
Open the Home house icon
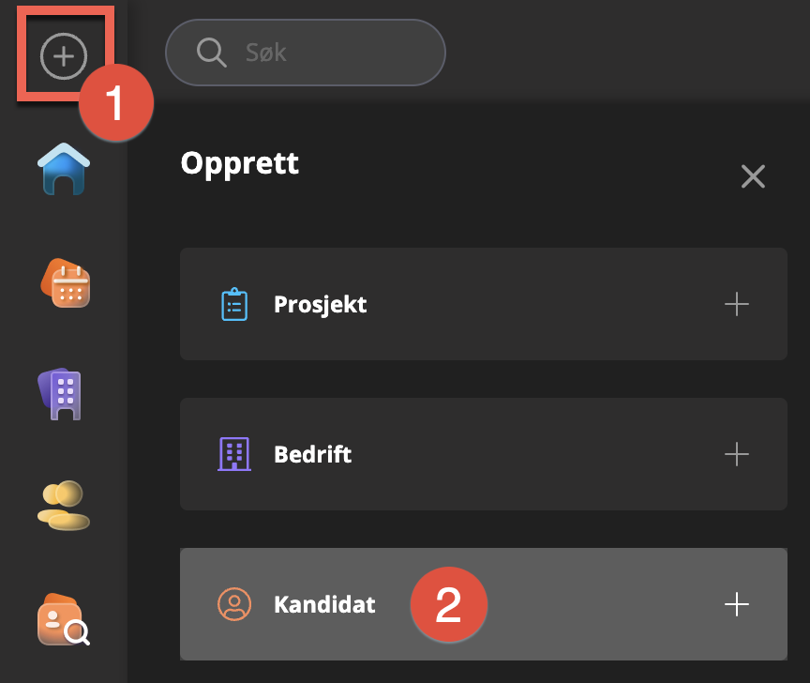(x=64, y=169)
